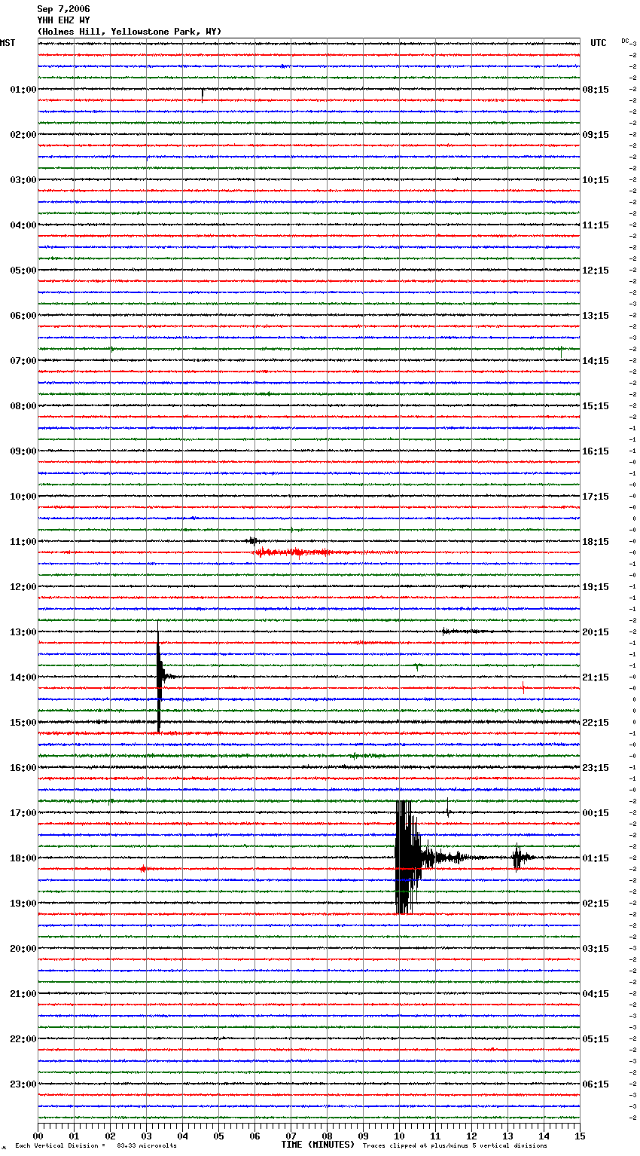Click the small black spike on the 01:00 trace
Viewport: 640px width, 1156px height.
coord(202,93)
